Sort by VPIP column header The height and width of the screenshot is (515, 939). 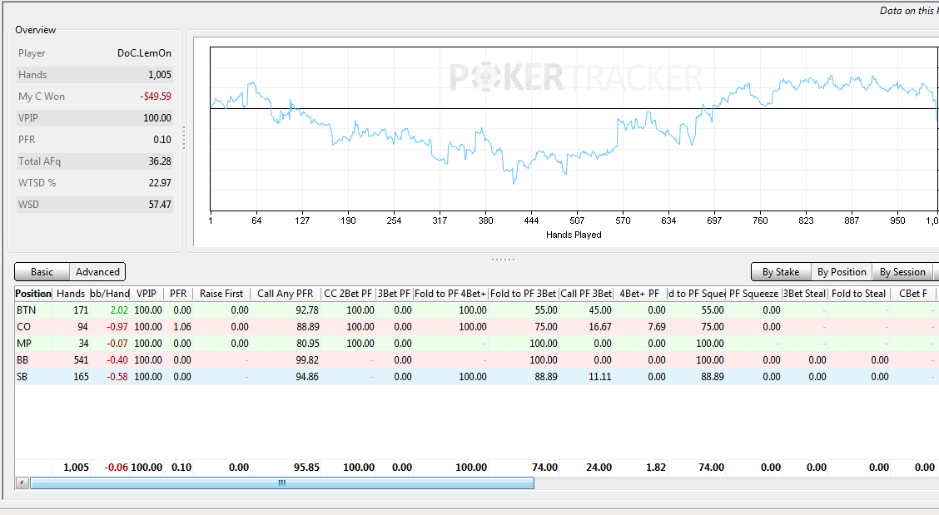click(147, 294)
